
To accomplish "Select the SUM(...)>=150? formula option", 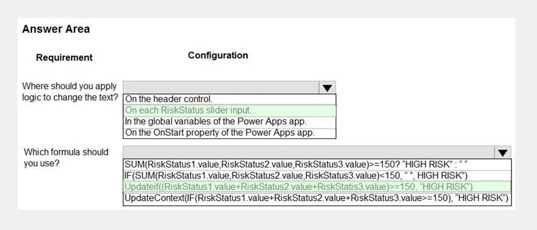I will 317,164.
